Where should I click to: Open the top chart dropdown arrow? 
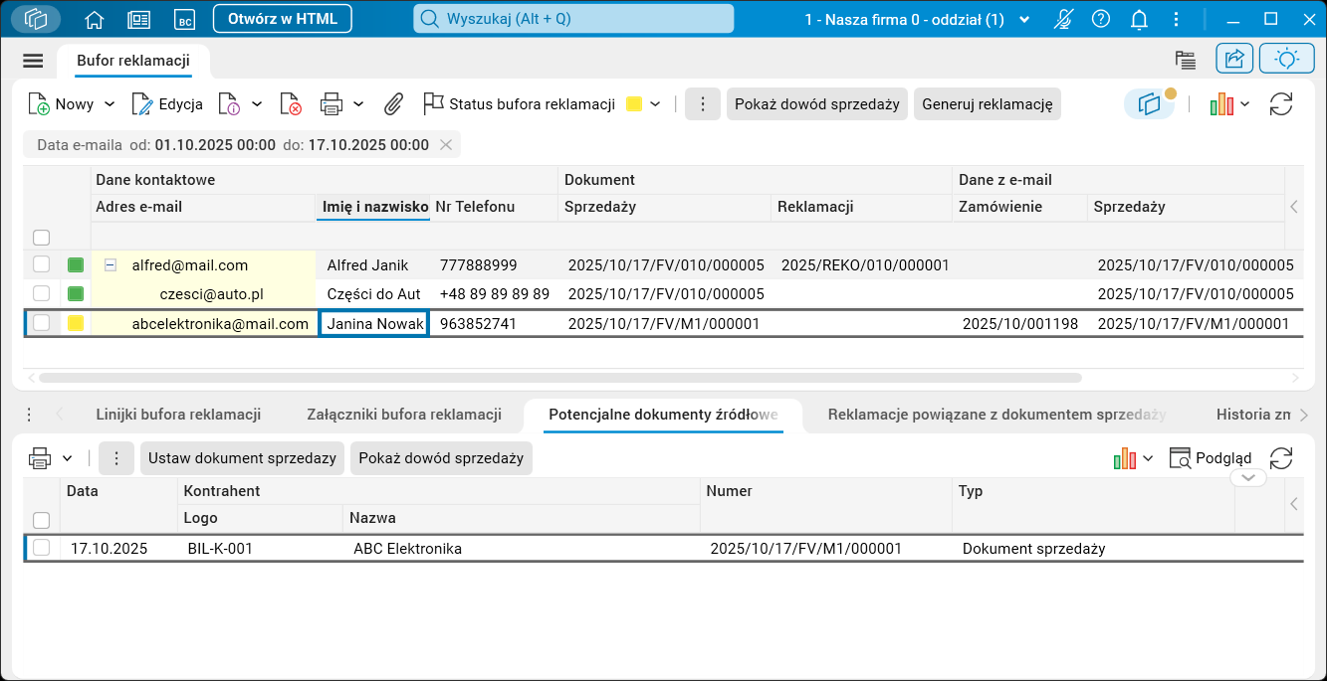[x=1245, y=104]
